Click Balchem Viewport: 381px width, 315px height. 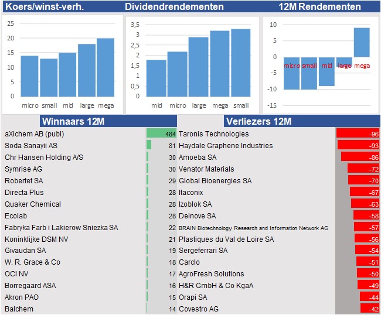[x=19, y=309]
